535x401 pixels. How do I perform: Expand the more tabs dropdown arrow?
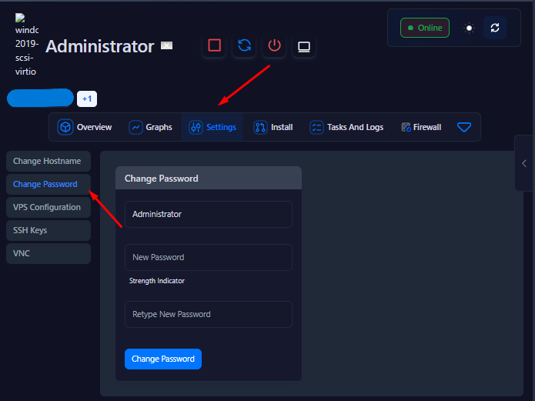[463, 127]
